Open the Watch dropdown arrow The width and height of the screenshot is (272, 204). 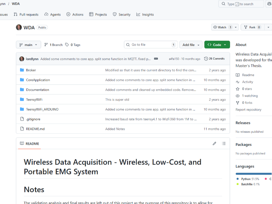coord(236,27)
